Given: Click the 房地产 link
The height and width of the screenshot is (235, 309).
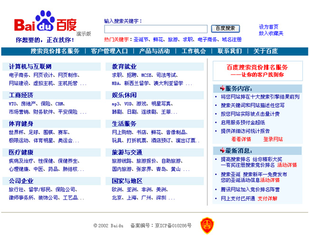Looking at the screenshot, I should pyautogui.click(x=29, y=103).
